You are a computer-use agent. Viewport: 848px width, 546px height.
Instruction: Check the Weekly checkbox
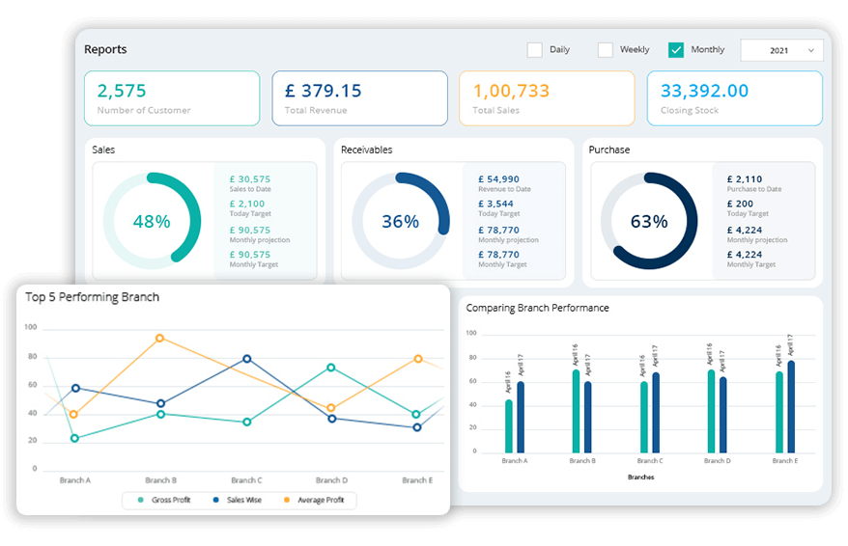point(606,50)
